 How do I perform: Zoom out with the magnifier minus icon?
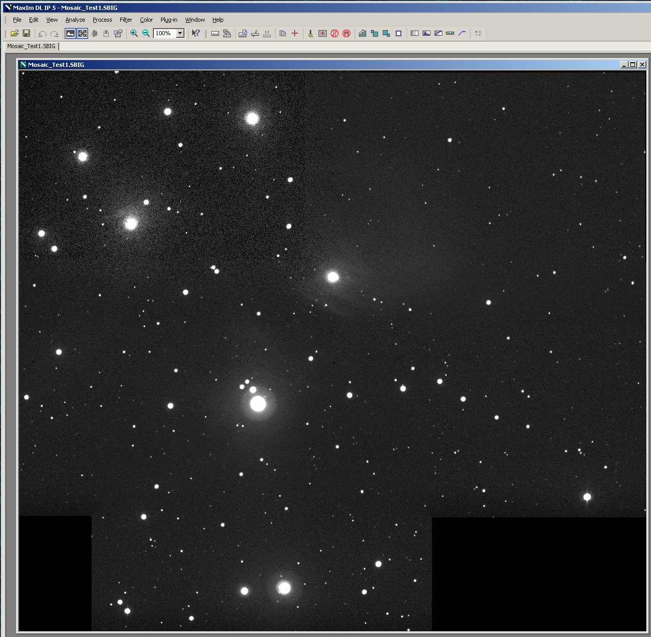point(146,33)
